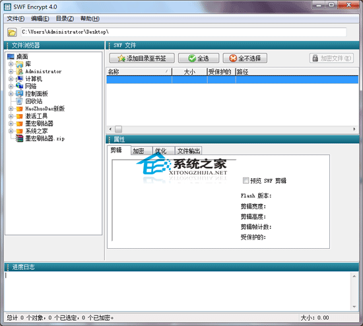Click the 库 library folder icon
363x326 pixels.
(19, 64)
